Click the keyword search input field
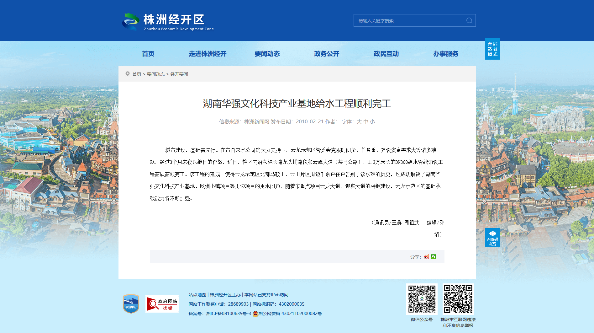 (x=409, y=21)
